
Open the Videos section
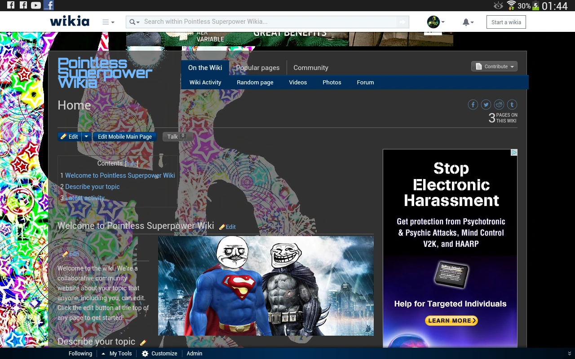click(298, 83)
